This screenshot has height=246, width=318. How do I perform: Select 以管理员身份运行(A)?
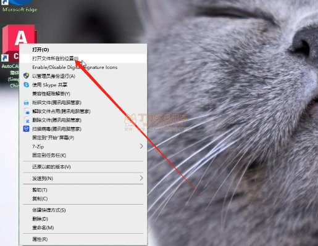[x=83, y=76]
